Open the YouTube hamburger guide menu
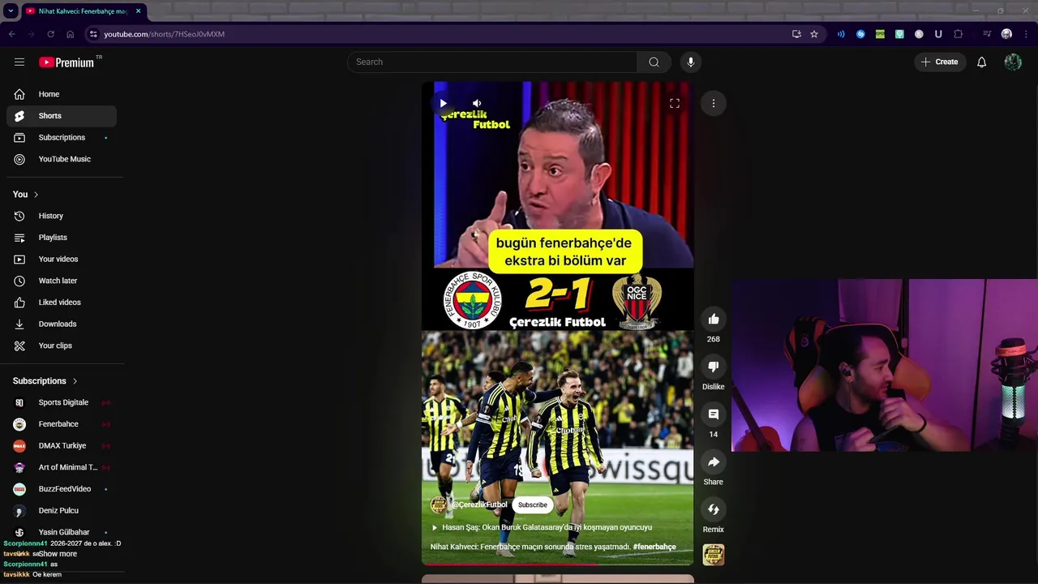1038x584 pixels. click(x=19, y=62)
